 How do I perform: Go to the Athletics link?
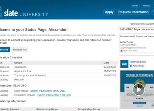pyautogui.click(x=146, y=6)
